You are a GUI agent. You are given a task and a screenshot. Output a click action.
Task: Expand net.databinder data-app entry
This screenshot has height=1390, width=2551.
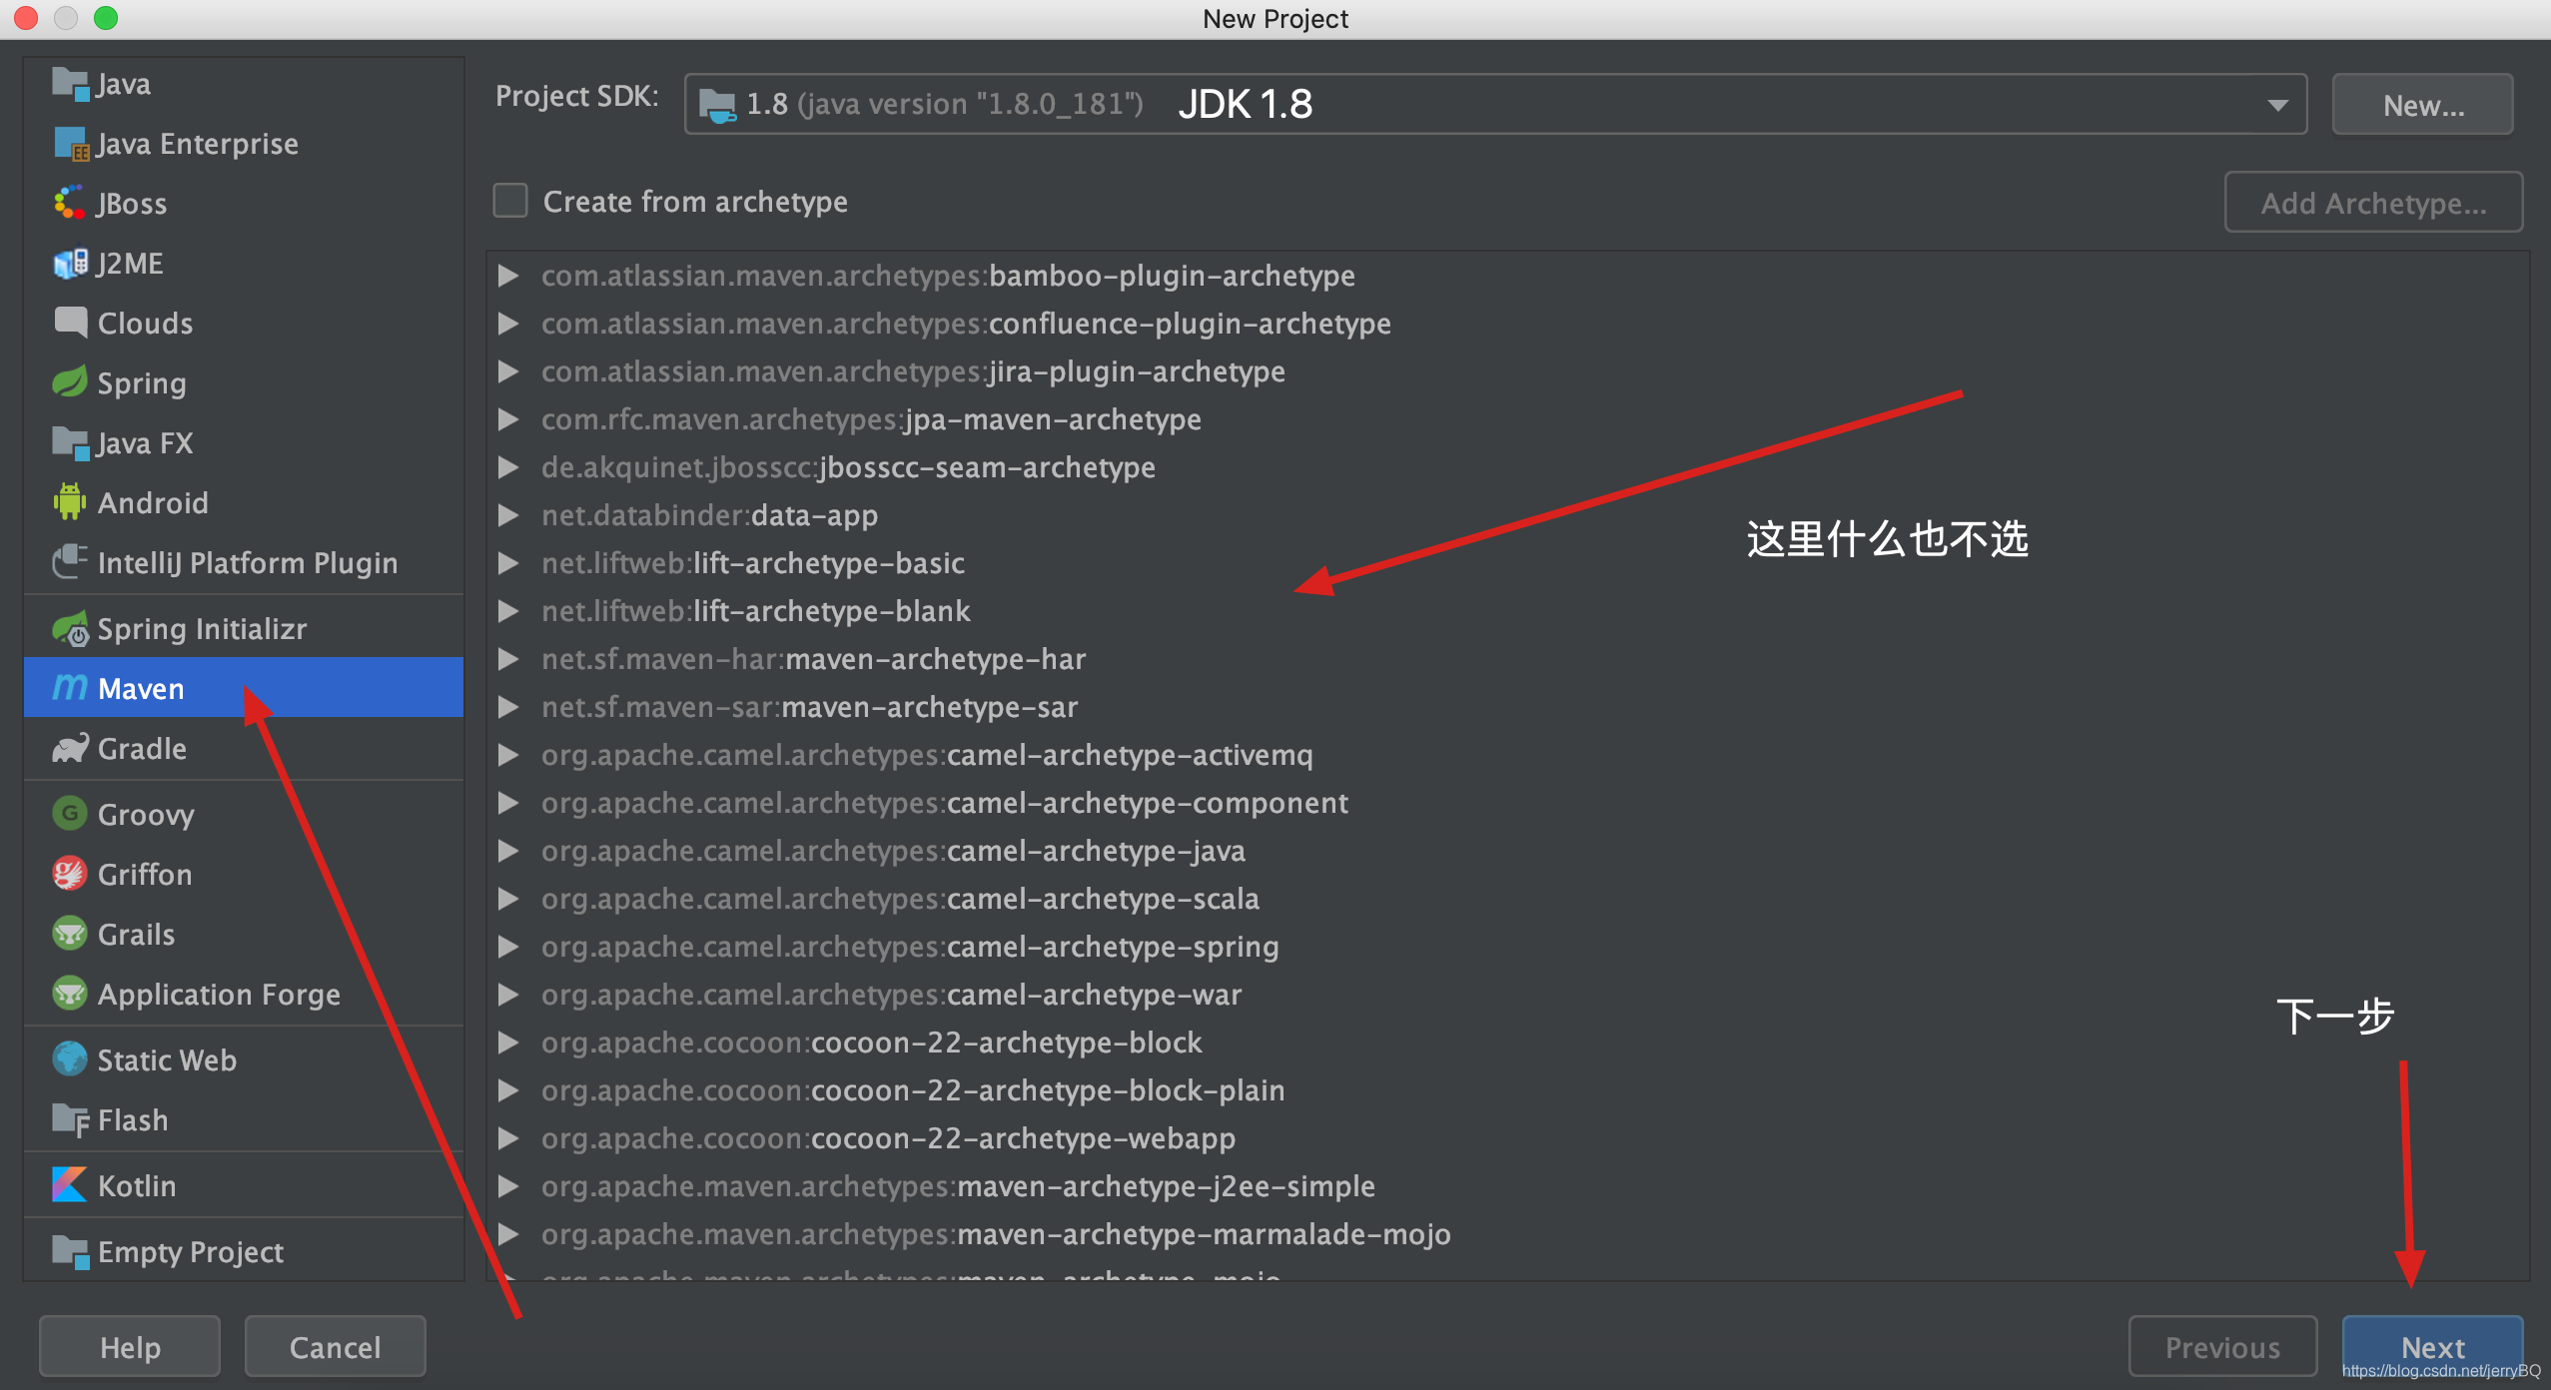click(x=508, y=515)
